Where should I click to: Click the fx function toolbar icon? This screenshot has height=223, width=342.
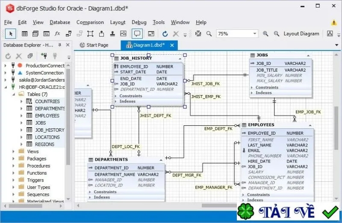tap(57, 34)
